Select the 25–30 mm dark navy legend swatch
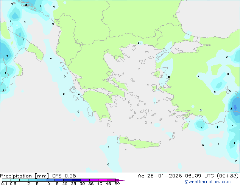The image size is (240, 185). click(76, 180)
